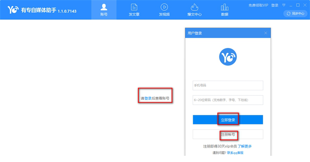Screen dimensions: 310x162
Task: Click 免费领取VIP in the title bar
Action: point(258,5)
